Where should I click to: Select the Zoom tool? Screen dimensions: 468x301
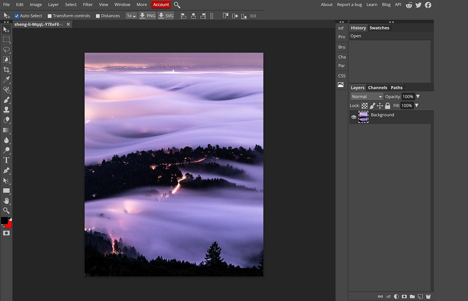6,211
